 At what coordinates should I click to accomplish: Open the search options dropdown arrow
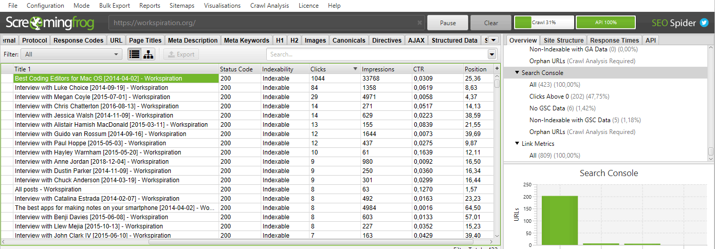point(492,54)
